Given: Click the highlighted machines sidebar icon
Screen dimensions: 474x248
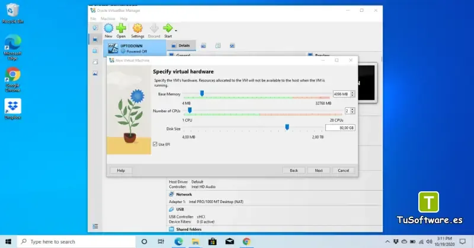Looking at the screenshot, I should (95, 40).
